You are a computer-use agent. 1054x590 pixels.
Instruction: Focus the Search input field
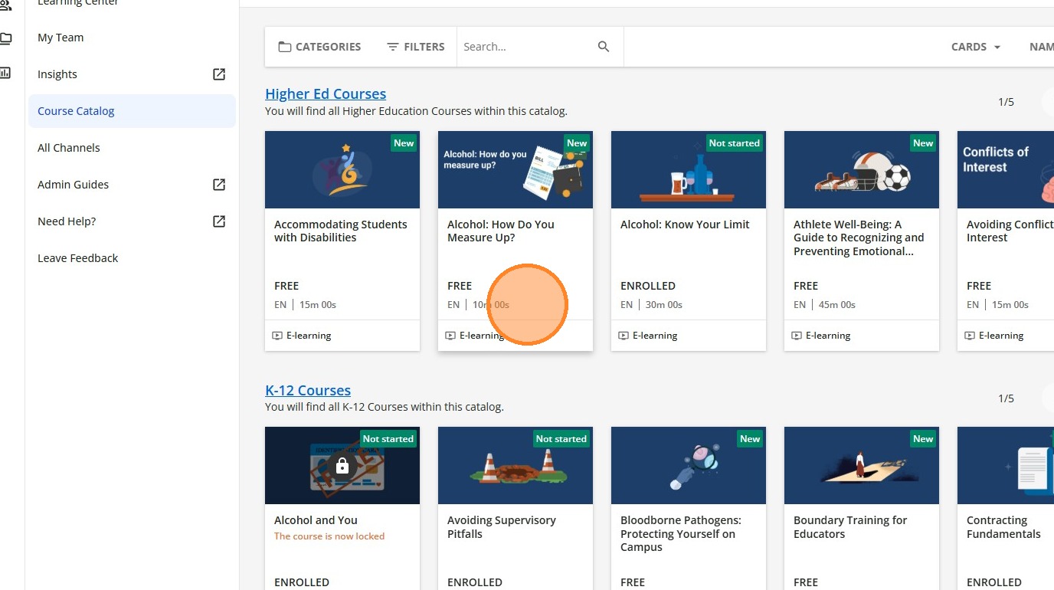pyautogui.click(x=527, y=47)
